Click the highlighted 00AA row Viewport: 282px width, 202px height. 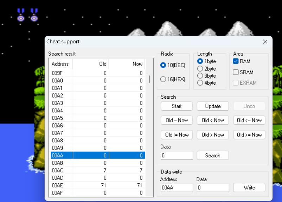coord(98,155)
